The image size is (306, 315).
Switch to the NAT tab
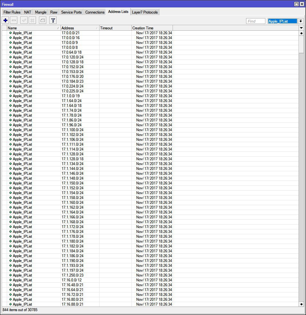point(28,12)
